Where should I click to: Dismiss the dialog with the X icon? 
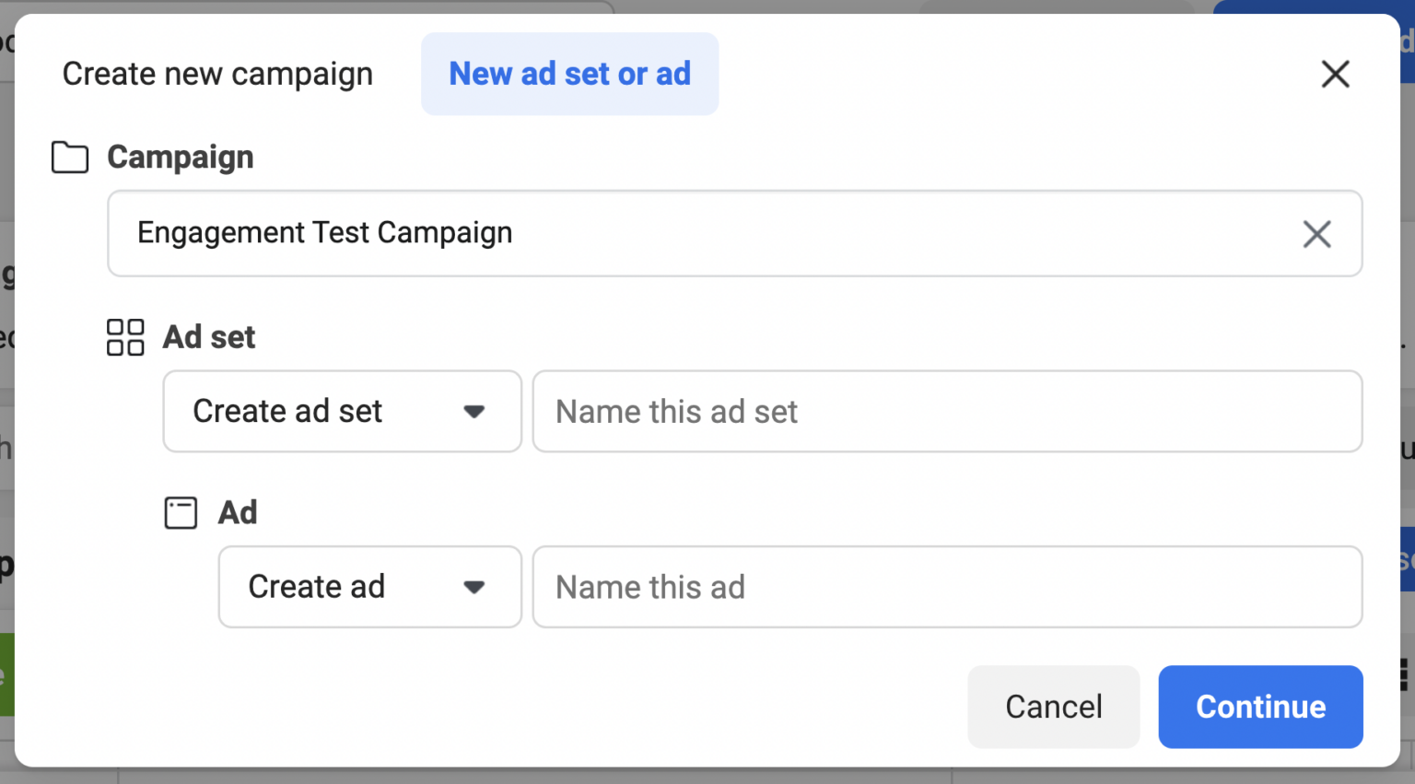pyautogui.click(x=1335, y=74)
